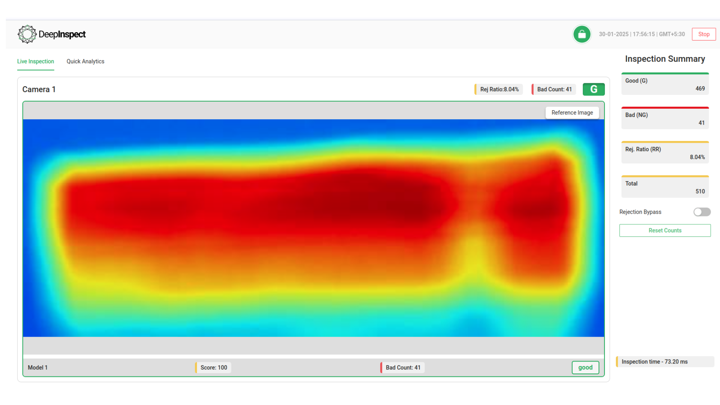Click the Total count card

click(x=664, y=187)
